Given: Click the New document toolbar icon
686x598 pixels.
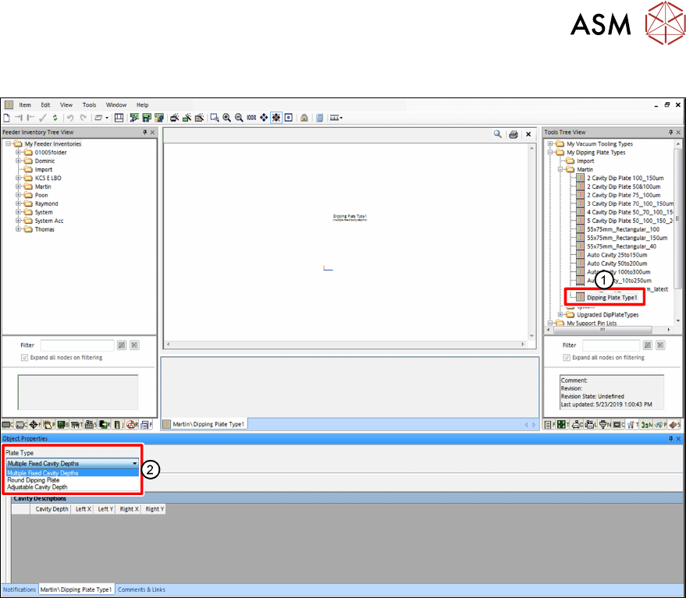Looking at the screenshot, I should point(6,118).
